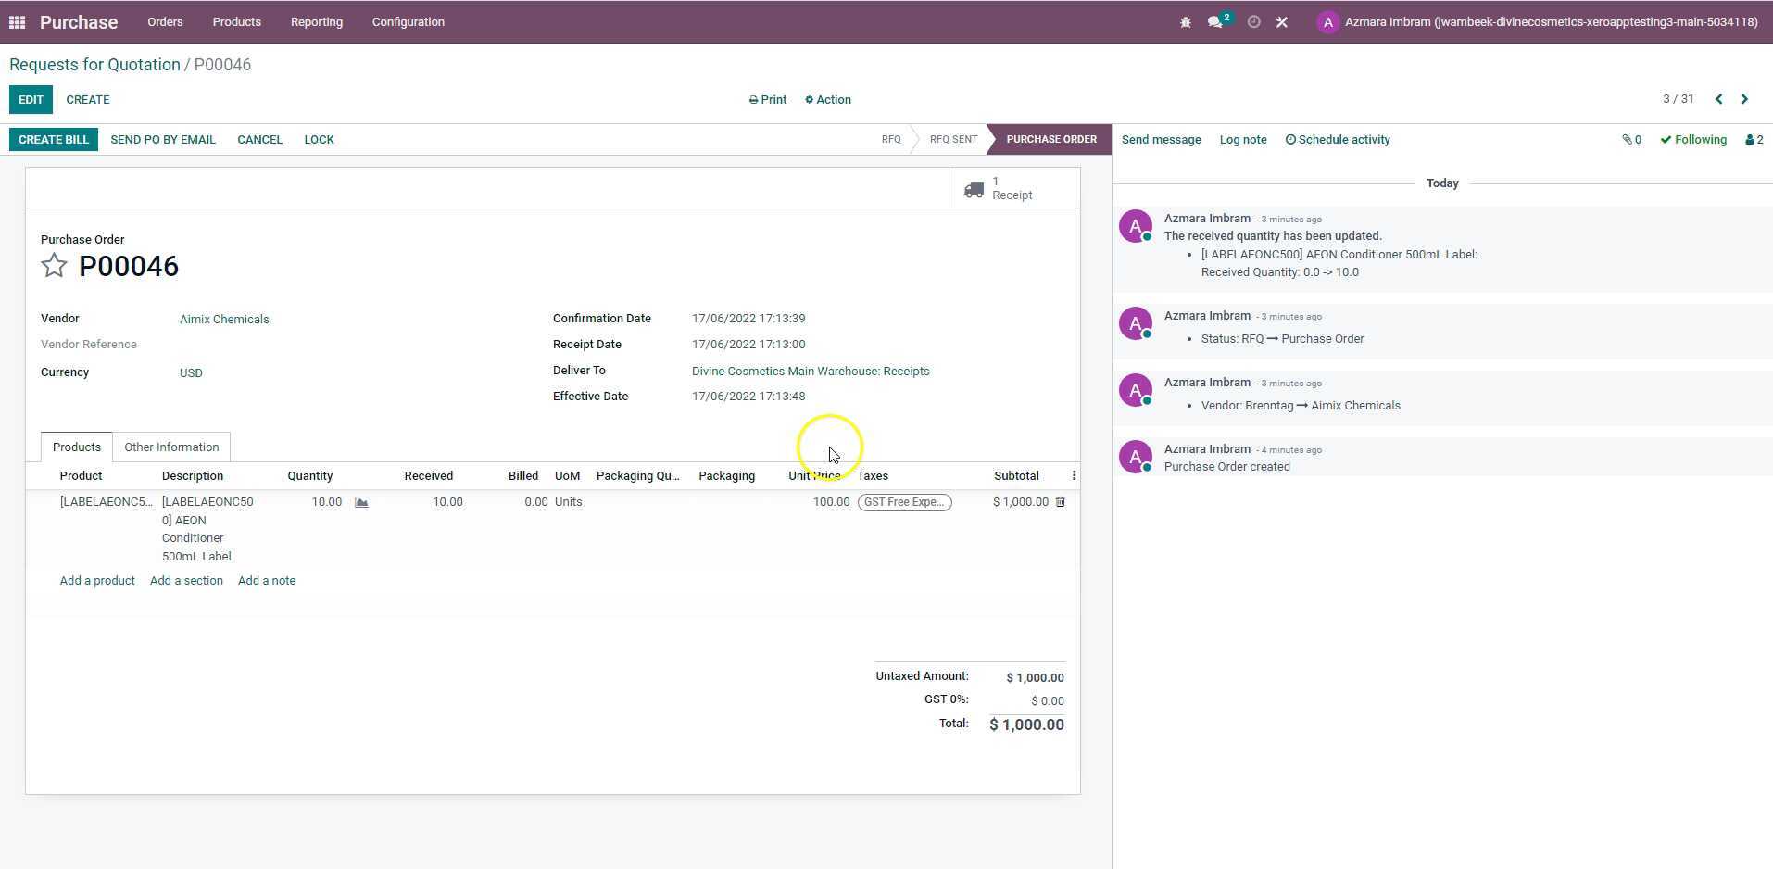Open the Configuration menu
Screen dimensions: 1773x869
pyautogui.click(x=408, y=22)
